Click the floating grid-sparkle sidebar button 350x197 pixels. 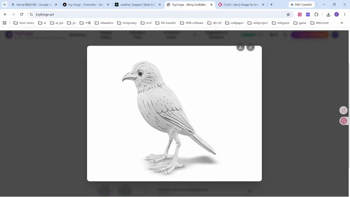(x=343, y=110)
